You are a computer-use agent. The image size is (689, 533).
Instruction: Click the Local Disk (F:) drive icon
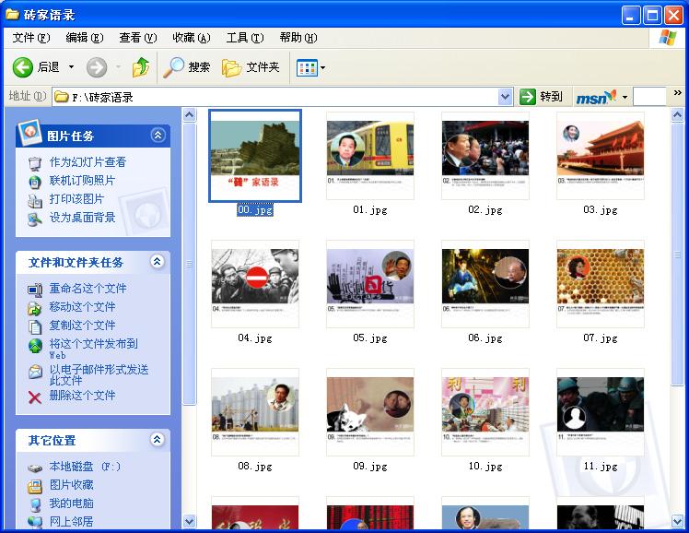(35, 468)
